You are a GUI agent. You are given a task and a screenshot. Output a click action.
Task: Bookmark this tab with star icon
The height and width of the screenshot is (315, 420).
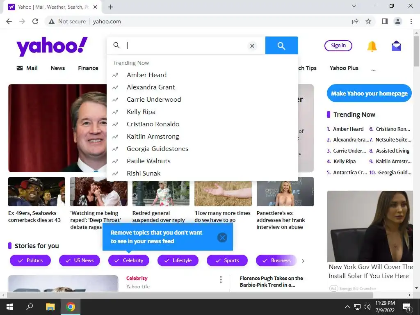pos(368,21)
